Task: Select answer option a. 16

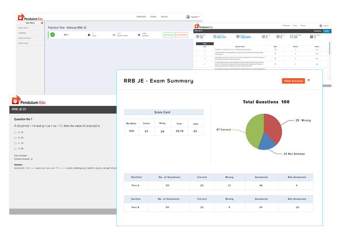Action: (15, 132)
